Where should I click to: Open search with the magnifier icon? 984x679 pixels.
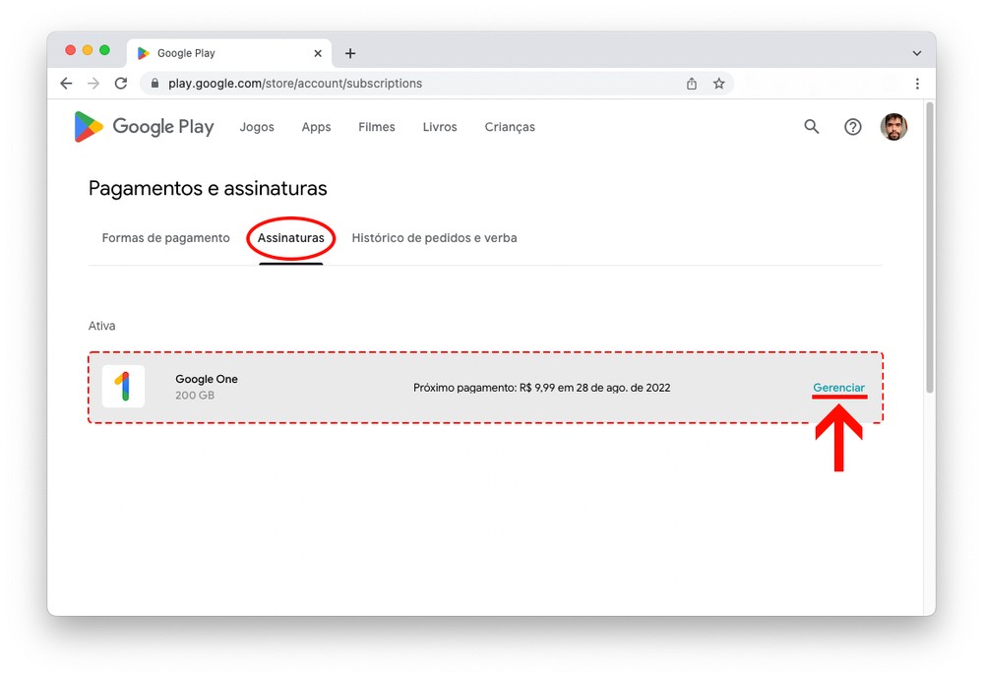812,127
